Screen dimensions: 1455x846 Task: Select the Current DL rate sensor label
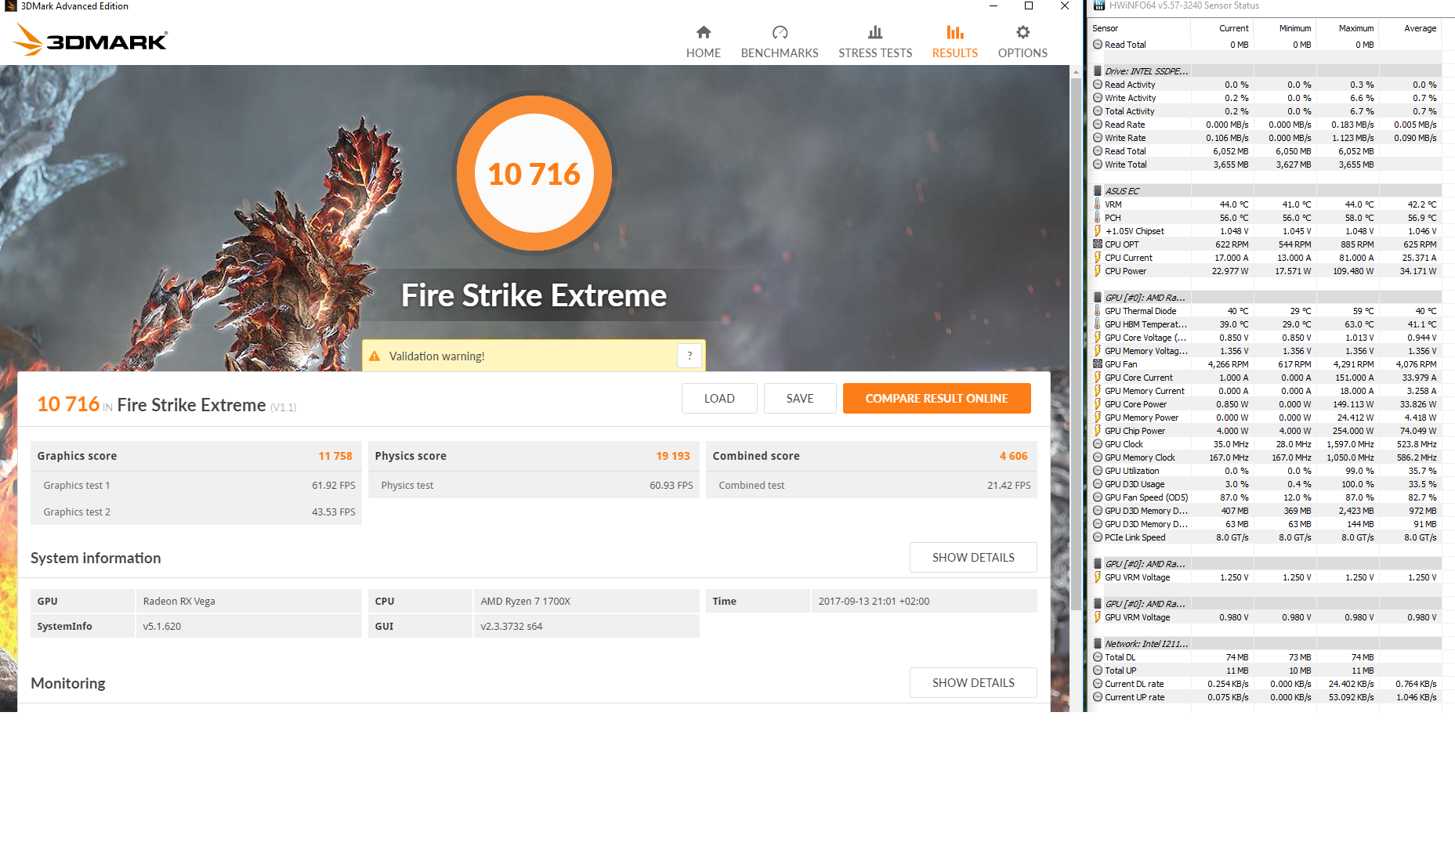1135,684
